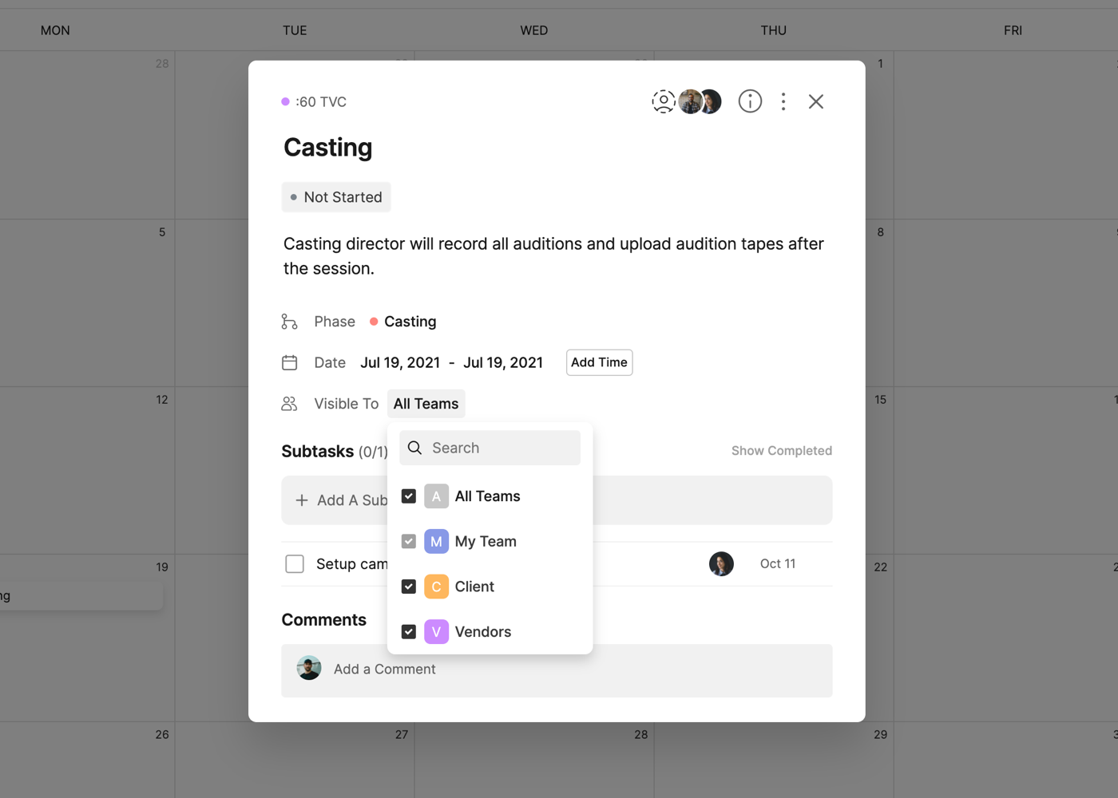Select Vendors in the teams list

(482, 632)
